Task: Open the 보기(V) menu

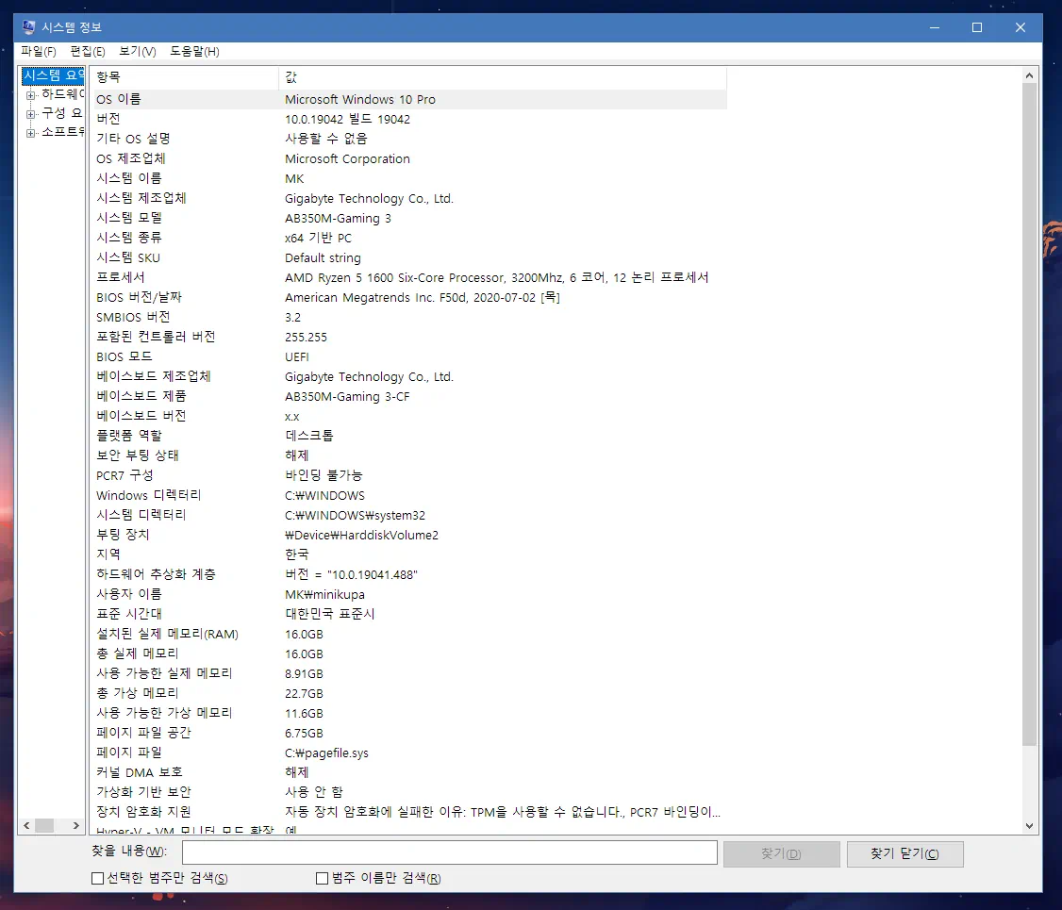Action: click(135, 52)
